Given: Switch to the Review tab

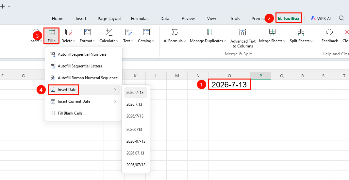Looking at the screenshot, I should pos(188,19).
